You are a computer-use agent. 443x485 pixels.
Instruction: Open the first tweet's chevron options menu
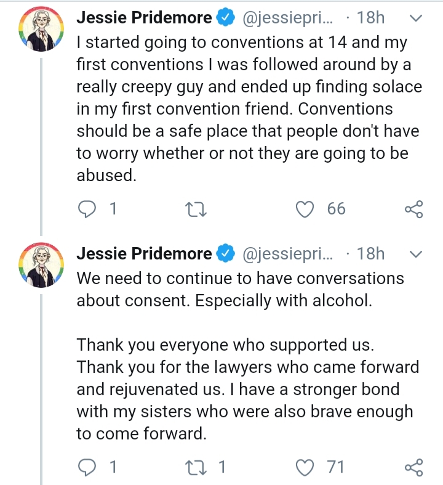(x=416, y=18)
